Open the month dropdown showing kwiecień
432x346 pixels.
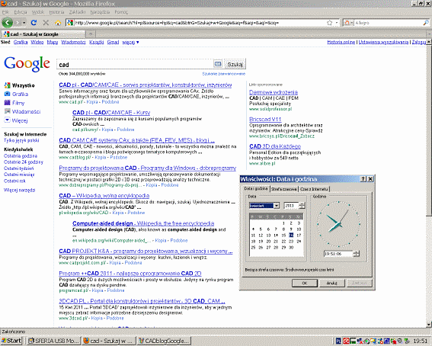point(277,206)
